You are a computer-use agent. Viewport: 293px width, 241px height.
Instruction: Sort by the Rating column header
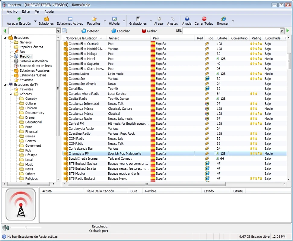[x=256, y=38]
